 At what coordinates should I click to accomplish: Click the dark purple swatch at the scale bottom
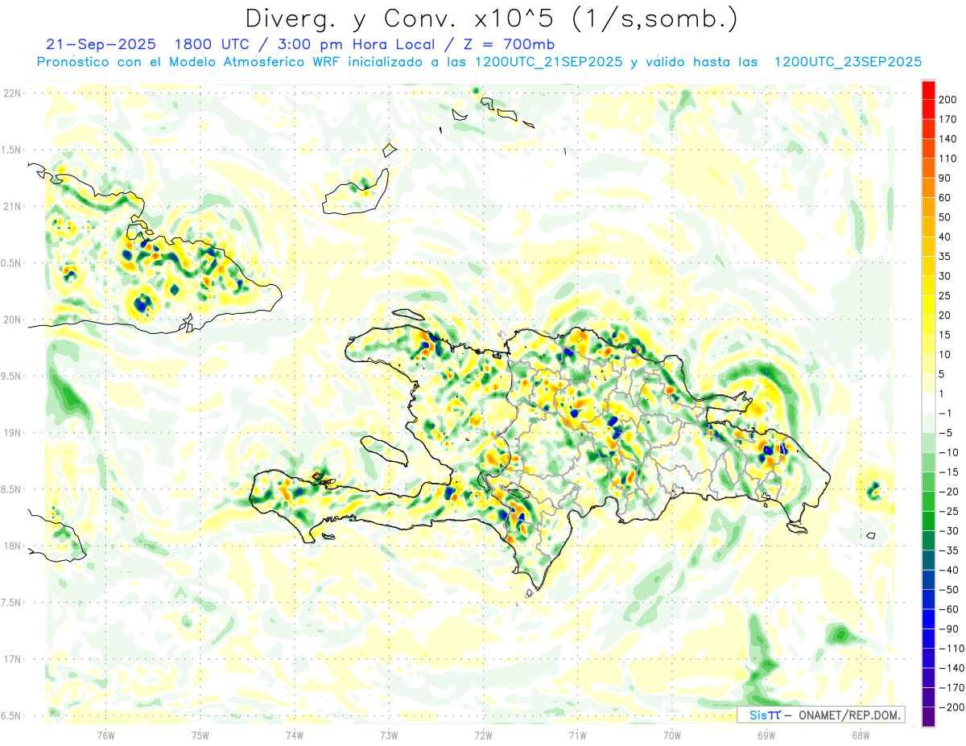[928, 717]
